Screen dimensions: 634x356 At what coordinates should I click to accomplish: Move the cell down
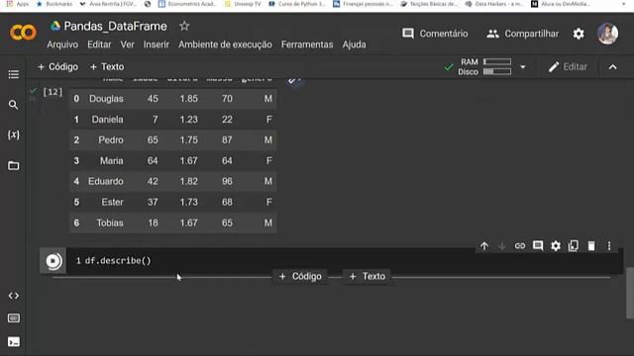click(502, 246)
